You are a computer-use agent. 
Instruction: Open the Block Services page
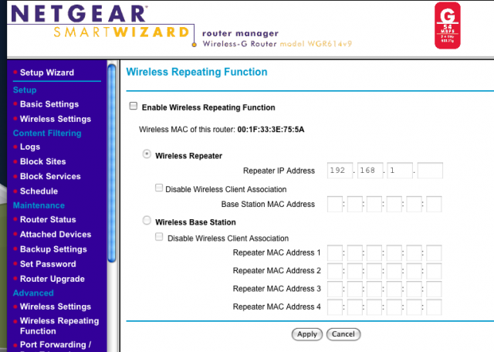coord(50,177)
